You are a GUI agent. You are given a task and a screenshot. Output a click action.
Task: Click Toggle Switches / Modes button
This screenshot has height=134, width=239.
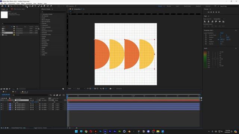tap(40, 128)
